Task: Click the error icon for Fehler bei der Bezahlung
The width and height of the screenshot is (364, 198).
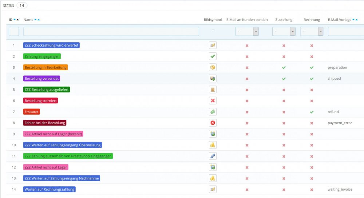Action: (x=213, y=123)
